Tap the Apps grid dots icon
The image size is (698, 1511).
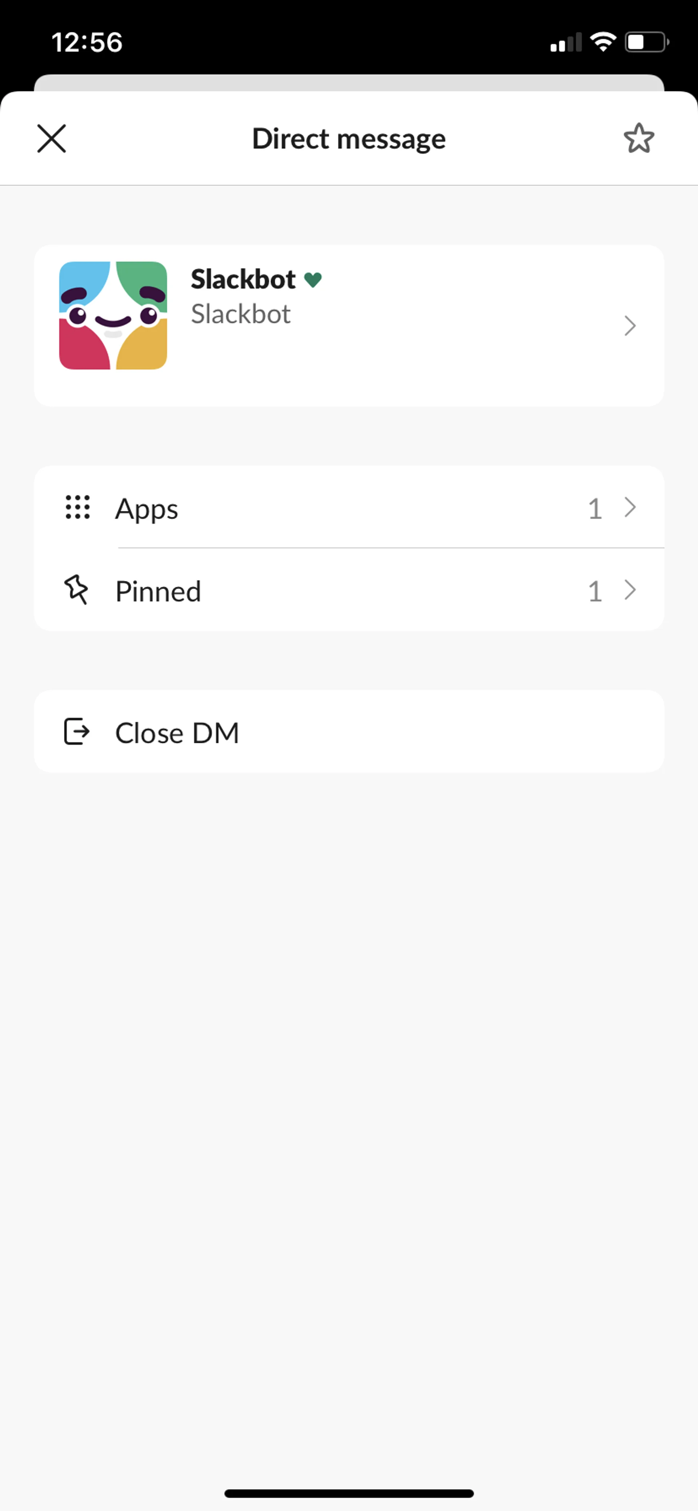77,507
